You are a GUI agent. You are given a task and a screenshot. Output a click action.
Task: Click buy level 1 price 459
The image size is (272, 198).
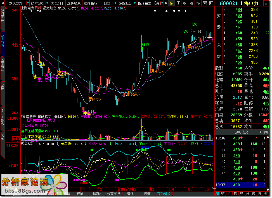[x=239, y=39]
